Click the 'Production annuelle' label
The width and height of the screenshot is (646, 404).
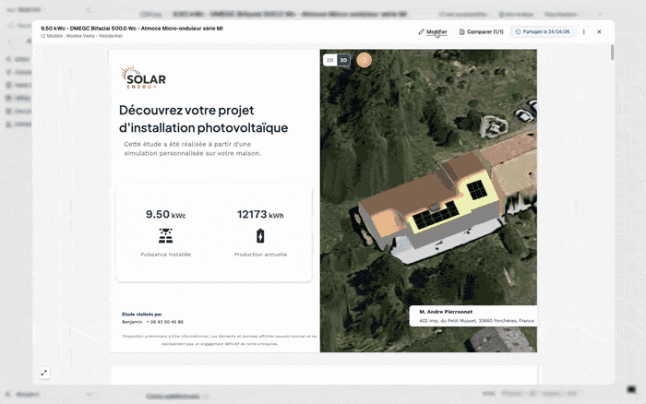(260, 255)
